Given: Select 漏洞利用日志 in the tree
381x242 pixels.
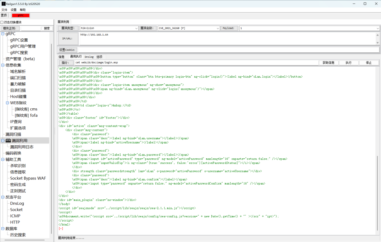Looking at the screenshot, I should (22, 147).
